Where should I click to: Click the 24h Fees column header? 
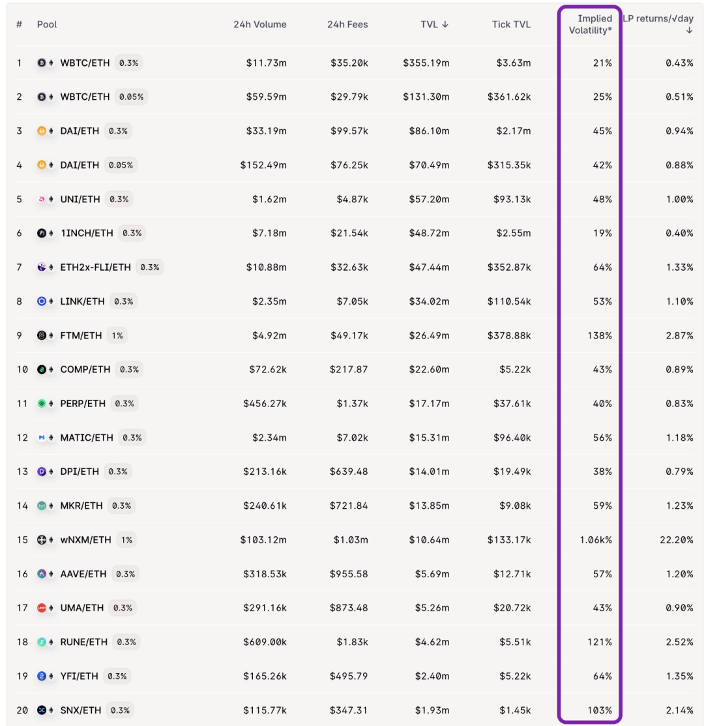(x=347, y=25)
